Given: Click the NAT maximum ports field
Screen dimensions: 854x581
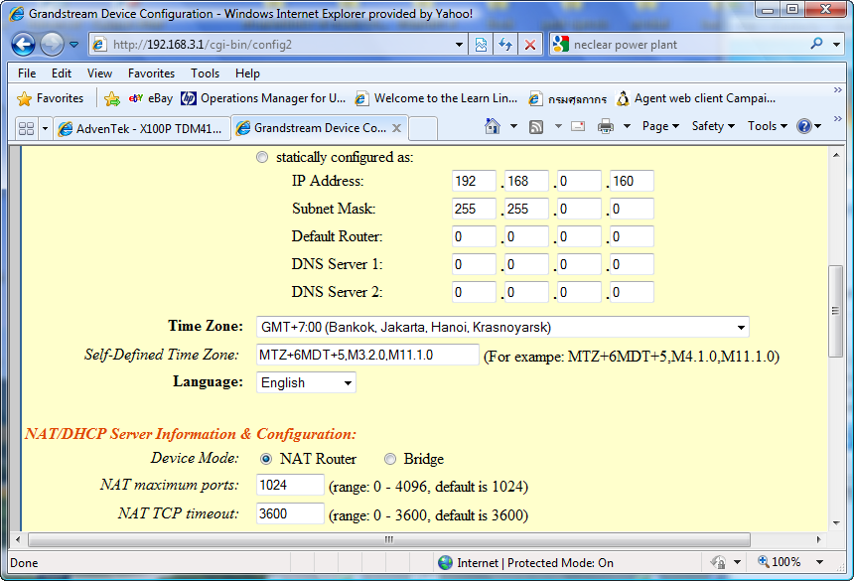Looking at the screenshot, I should point(290,485).
